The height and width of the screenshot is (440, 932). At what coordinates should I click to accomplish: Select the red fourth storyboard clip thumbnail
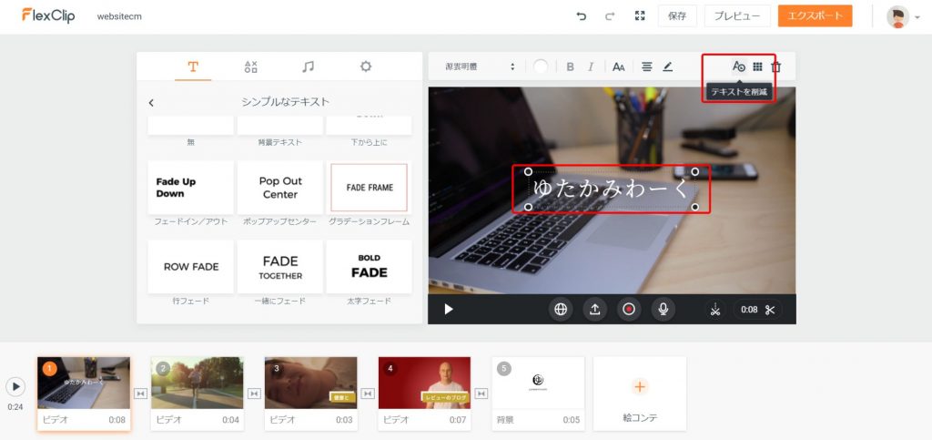coord(424,383)
